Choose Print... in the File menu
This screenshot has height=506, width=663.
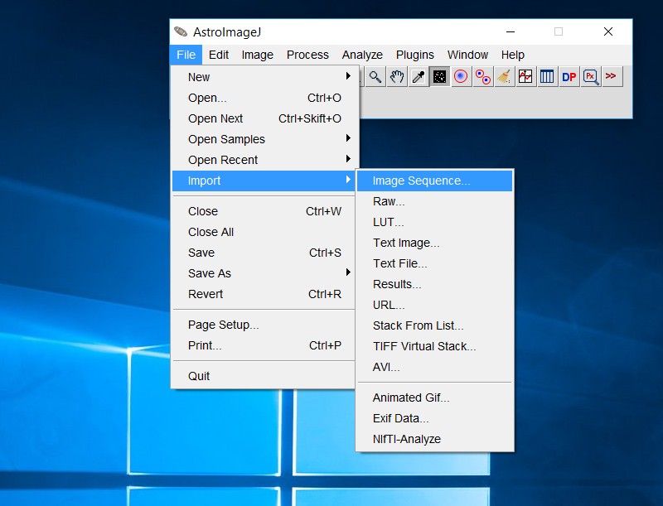(264, 345)
